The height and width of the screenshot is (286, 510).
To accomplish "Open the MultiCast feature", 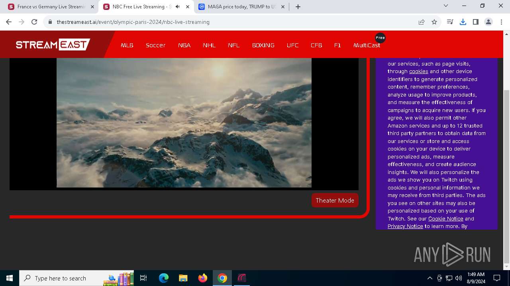I will [x=367, y=45].
